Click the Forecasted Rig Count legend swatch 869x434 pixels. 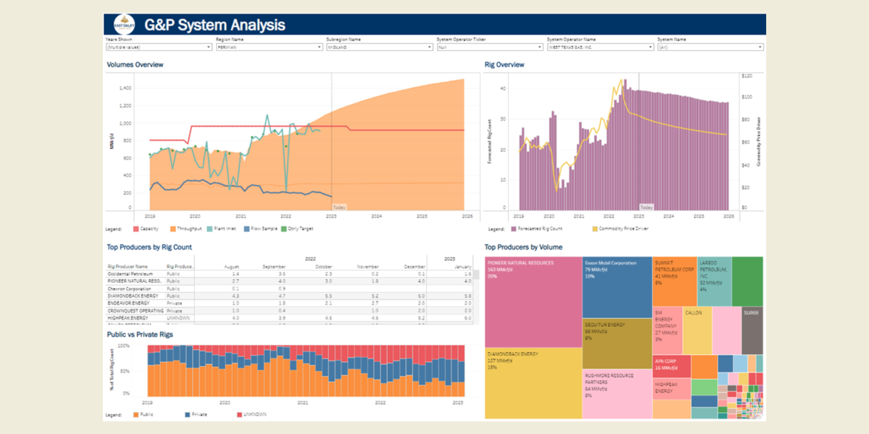point(513,229)
